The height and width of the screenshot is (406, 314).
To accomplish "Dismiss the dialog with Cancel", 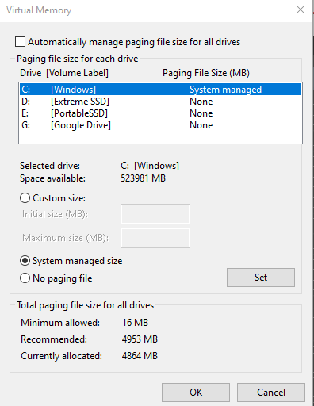I will [271, 393].
